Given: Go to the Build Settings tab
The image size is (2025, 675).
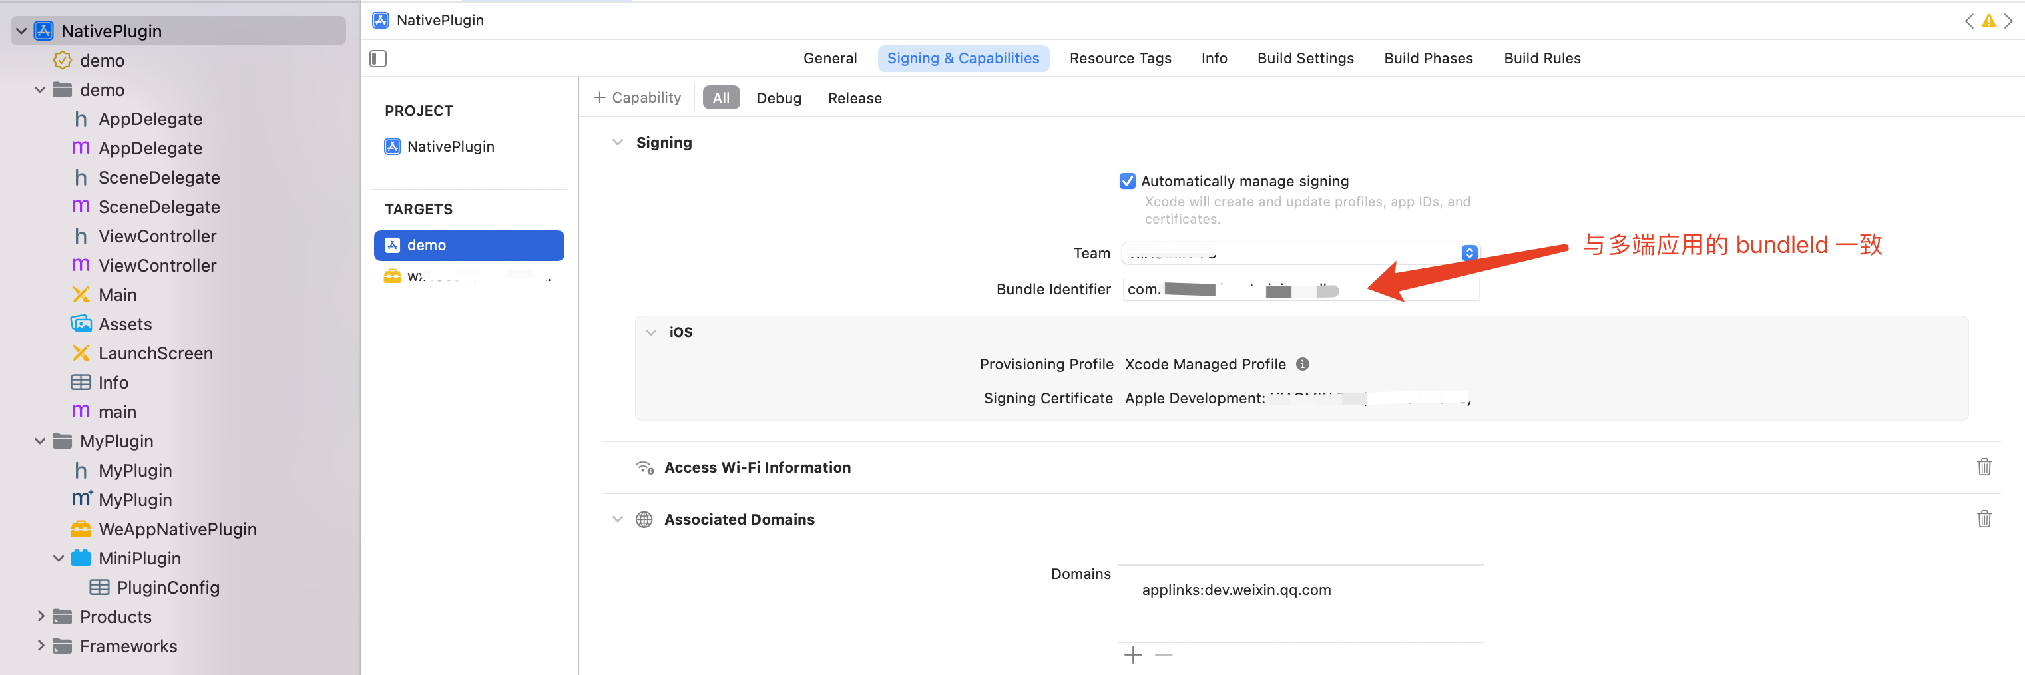Looking at the screenshot, I should 1305,58.
